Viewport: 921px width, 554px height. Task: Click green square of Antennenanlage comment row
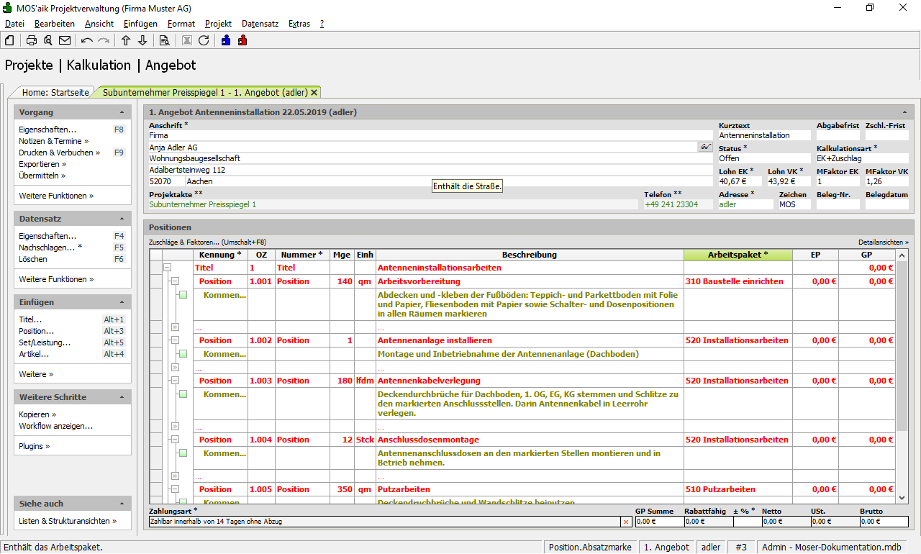point(183,354)
